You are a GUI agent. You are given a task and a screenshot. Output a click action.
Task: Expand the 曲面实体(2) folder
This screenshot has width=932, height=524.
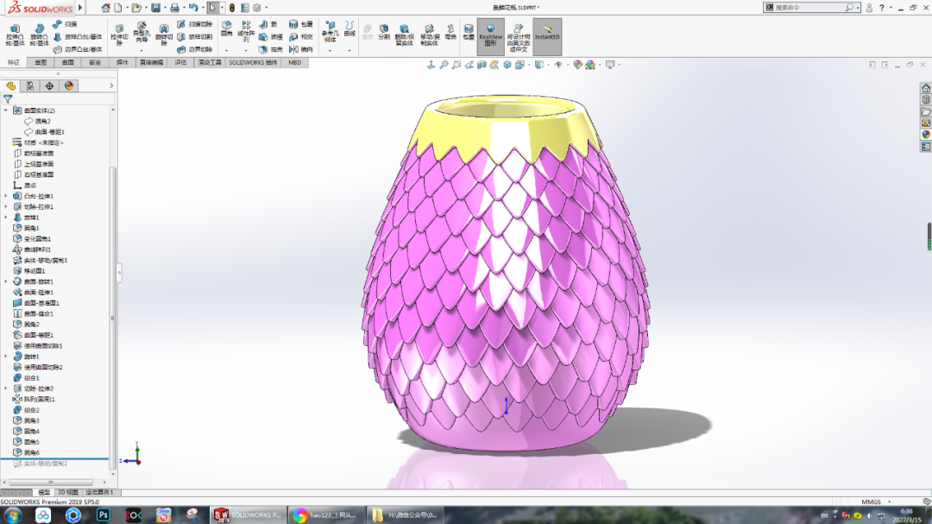[x=5, y=110]
